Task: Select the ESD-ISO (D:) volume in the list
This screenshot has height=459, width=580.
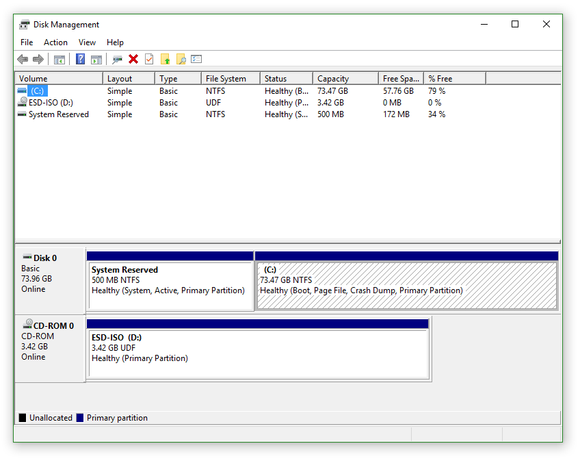Action: [50, 103]
